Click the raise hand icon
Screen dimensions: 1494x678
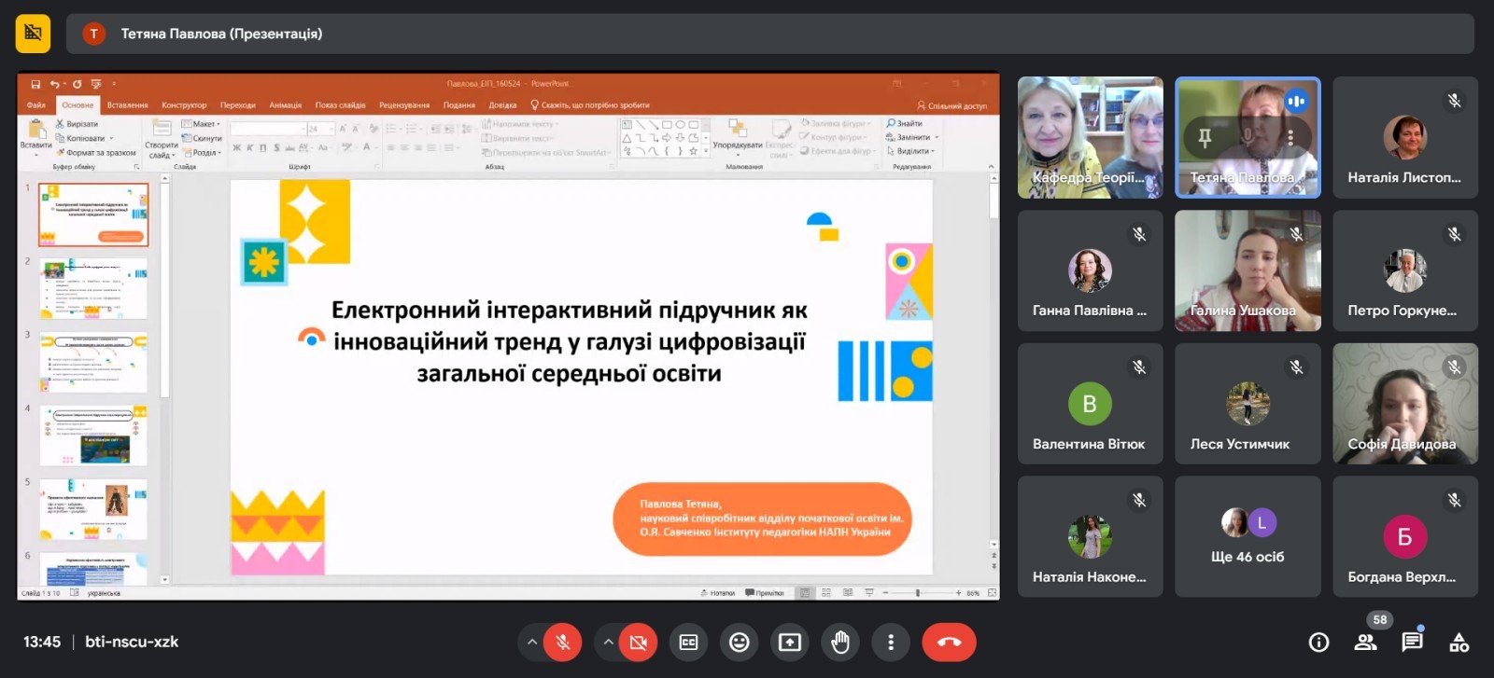pos(839,642)
